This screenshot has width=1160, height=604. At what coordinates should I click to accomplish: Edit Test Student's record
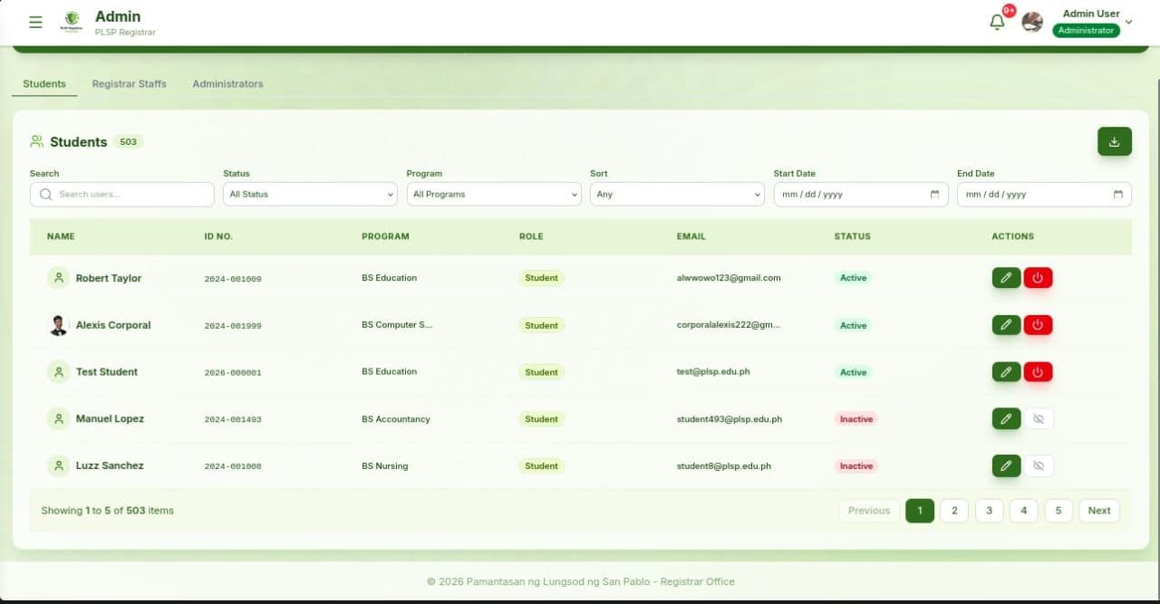(1006, 371)
